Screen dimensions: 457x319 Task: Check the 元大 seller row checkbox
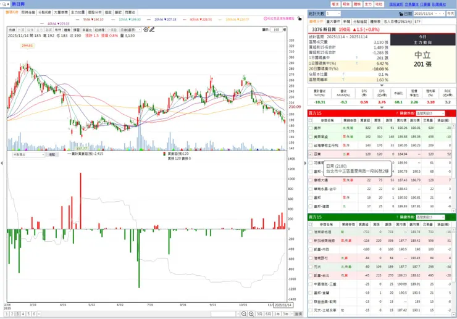pyautogui.click(x=311, y=267)
